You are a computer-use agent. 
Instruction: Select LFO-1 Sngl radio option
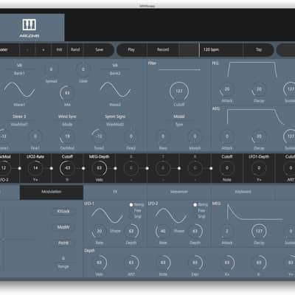[x=131, y=217]
